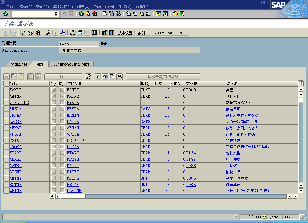Switch to the Currency/quant. fields tab

[71, 64]
